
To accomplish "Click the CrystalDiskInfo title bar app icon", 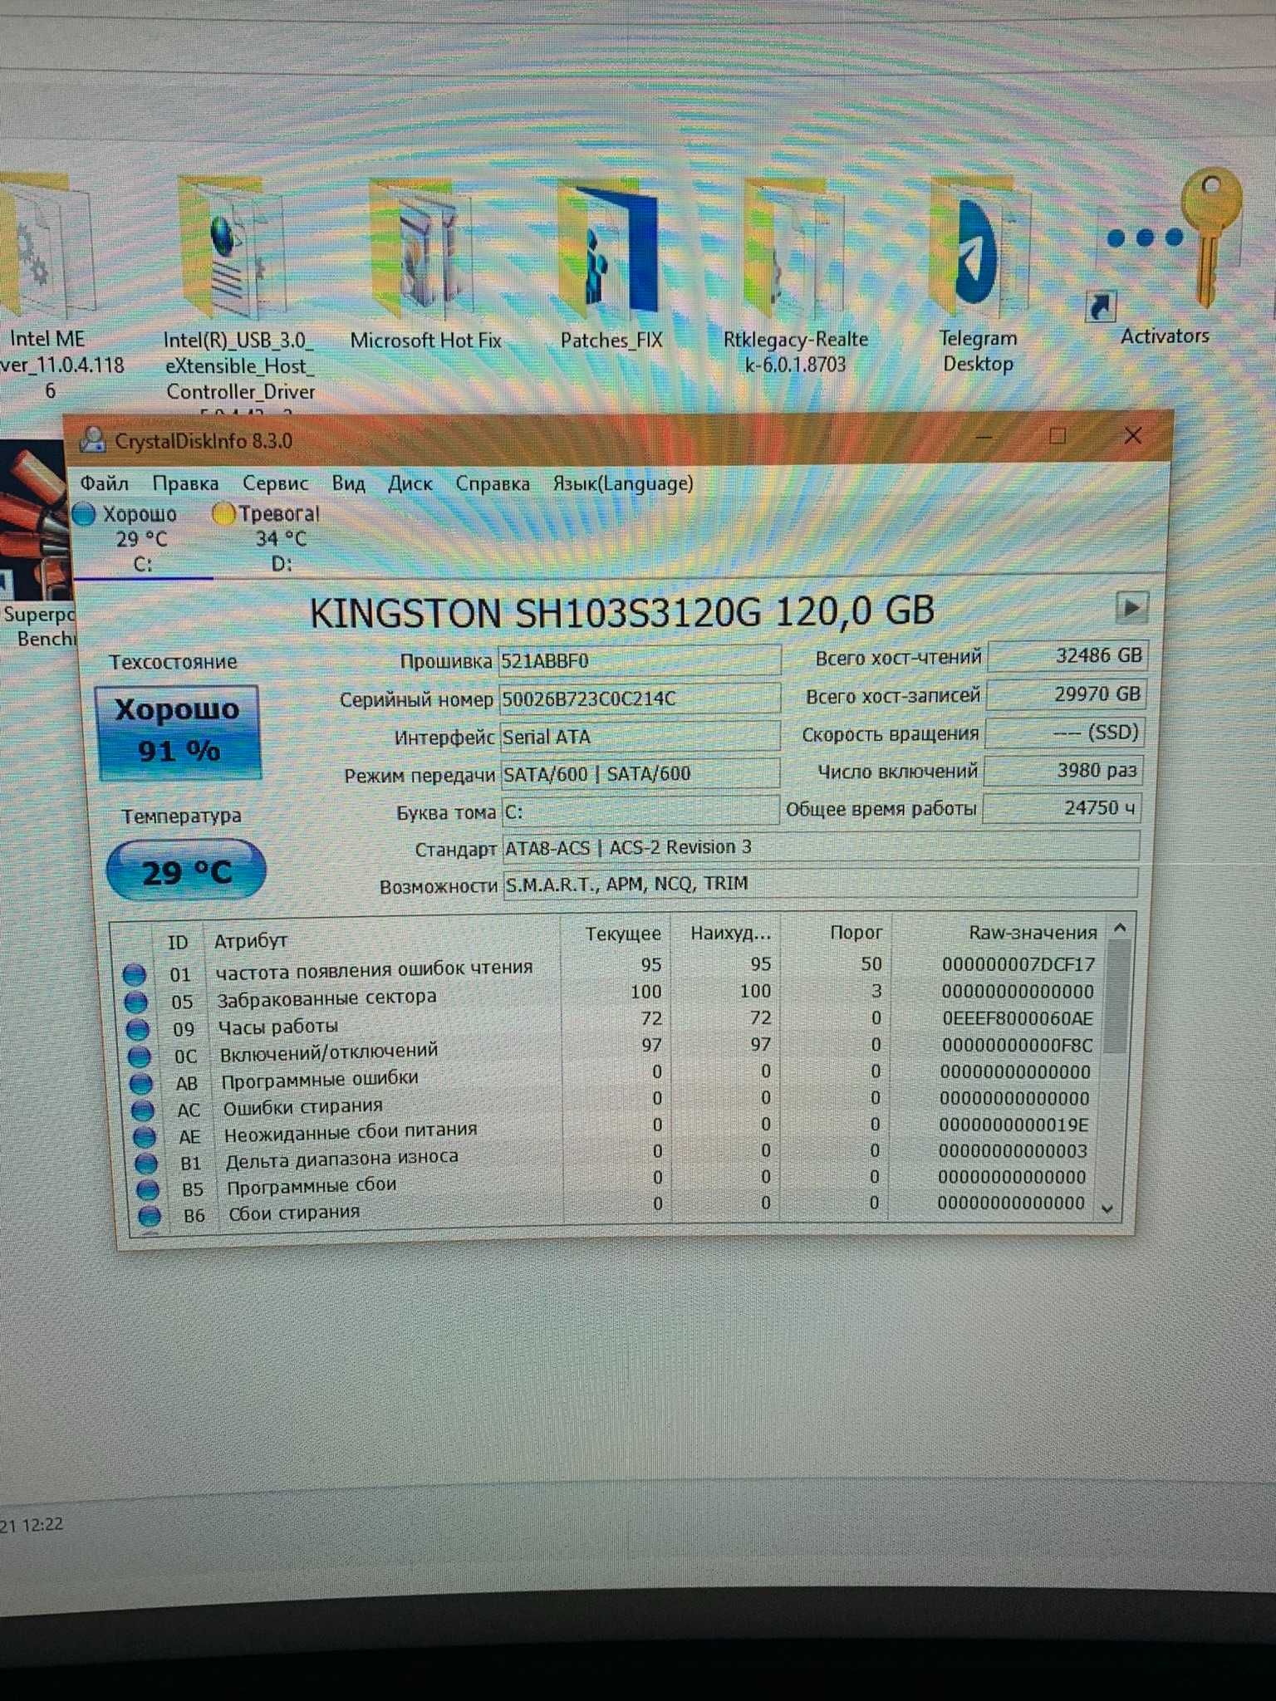I will [x=92, y=440].
